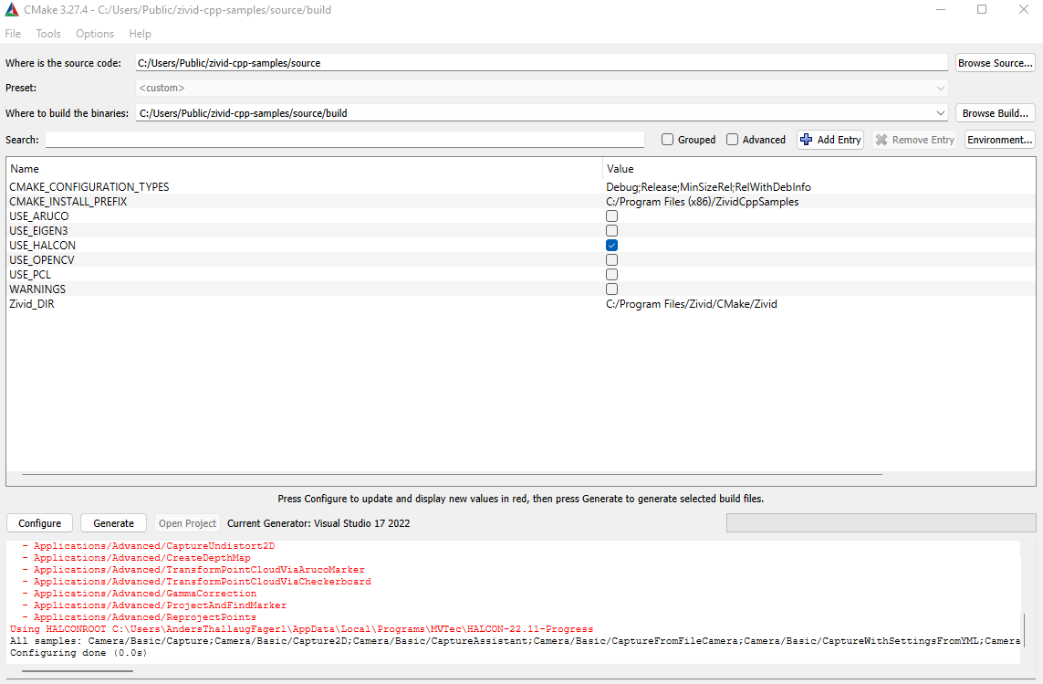Viewport: 1043px width, 684px height.
Task: Click the blue plus Add Entry icon
Action: [x=806, y=140]
